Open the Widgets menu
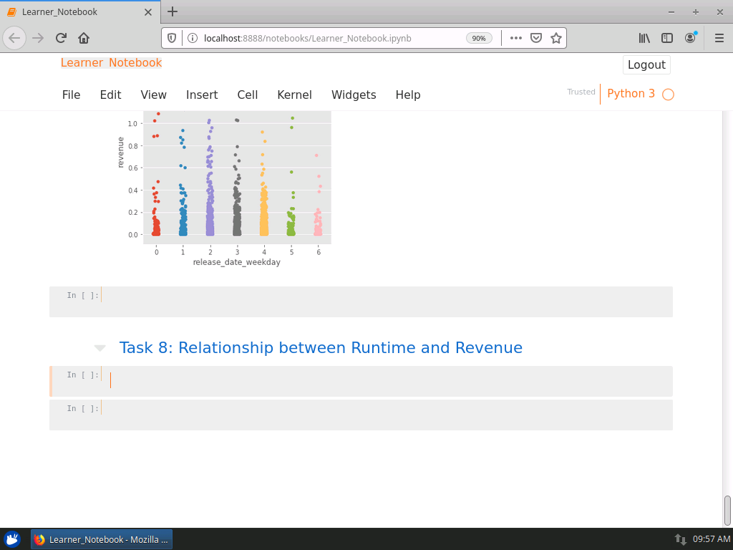 pos(354,95)
